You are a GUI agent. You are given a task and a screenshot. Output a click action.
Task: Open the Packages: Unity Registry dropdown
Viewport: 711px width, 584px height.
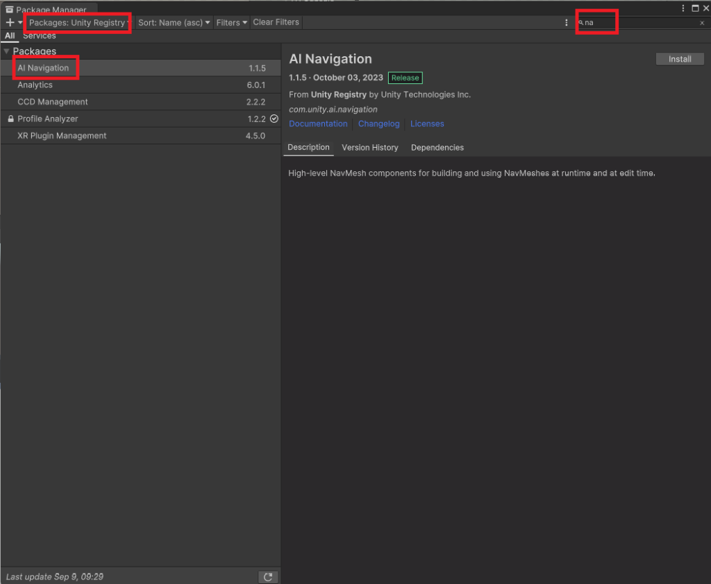coord(79,23)
